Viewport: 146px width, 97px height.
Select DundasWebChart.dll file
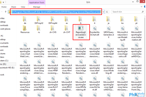95,31
